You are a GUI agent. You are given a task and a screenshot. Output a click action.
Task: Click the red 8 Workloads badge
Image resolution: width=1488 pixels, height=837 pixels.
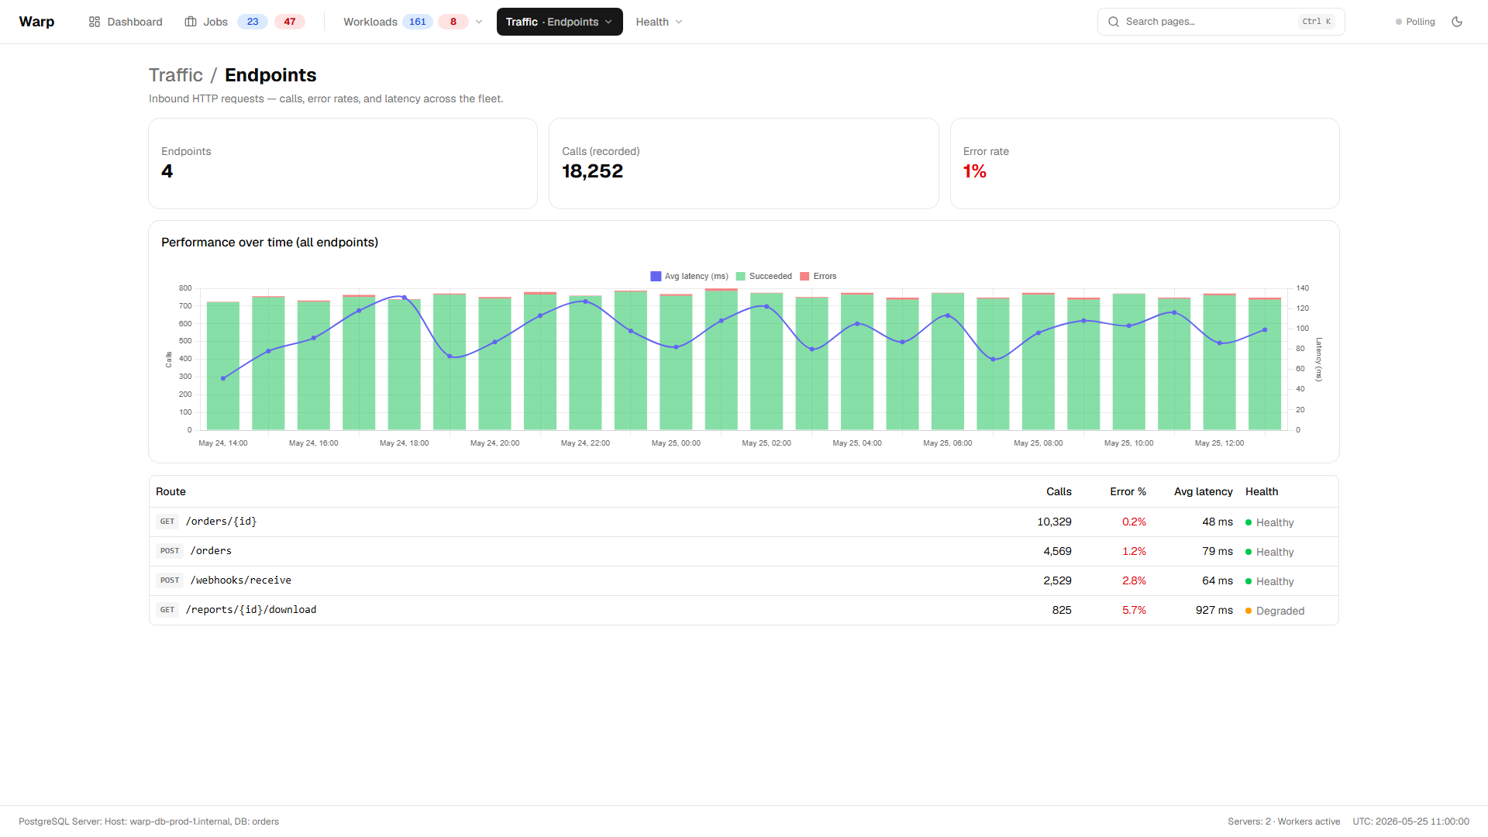pos(453,22)
